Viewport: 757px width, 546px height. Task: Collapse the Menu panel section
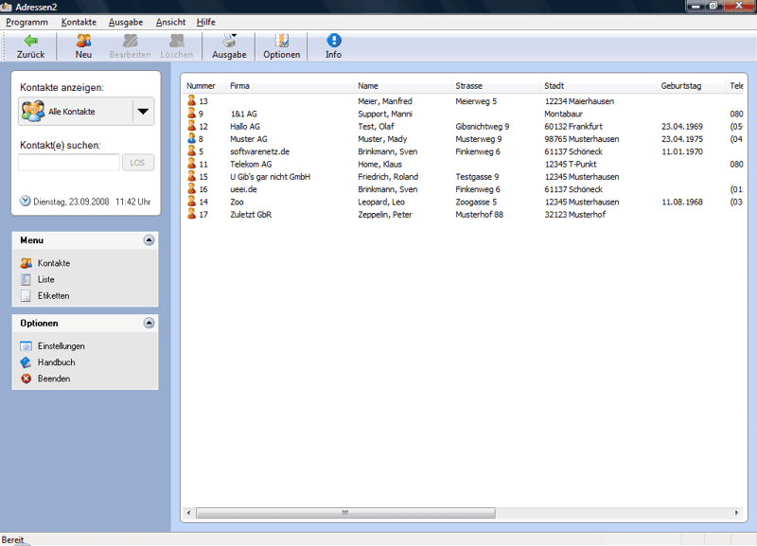tap(149, 240)
